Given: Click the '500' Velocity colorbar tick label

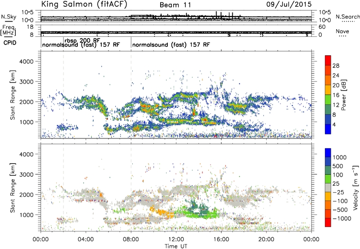Looking at the screenshot, I should (338, 166).
